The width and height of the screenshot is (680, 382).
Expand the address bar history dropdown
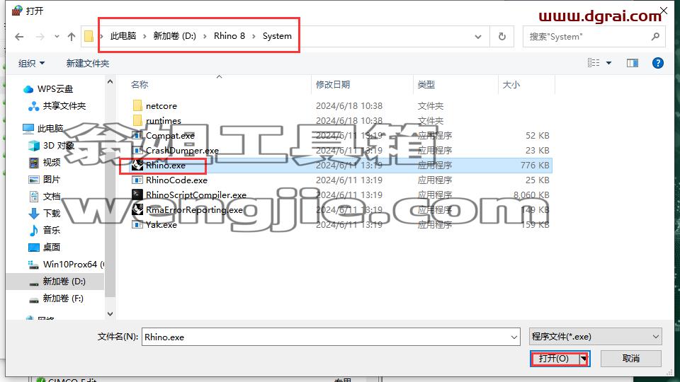pyautogui.click(x=478, y=37)
